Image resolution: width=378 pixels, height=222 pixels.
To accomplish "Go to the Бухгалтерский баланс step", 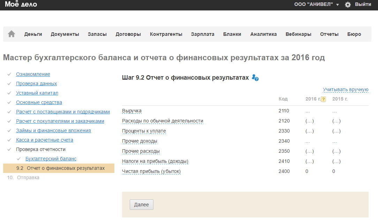I will coord(51,159).
